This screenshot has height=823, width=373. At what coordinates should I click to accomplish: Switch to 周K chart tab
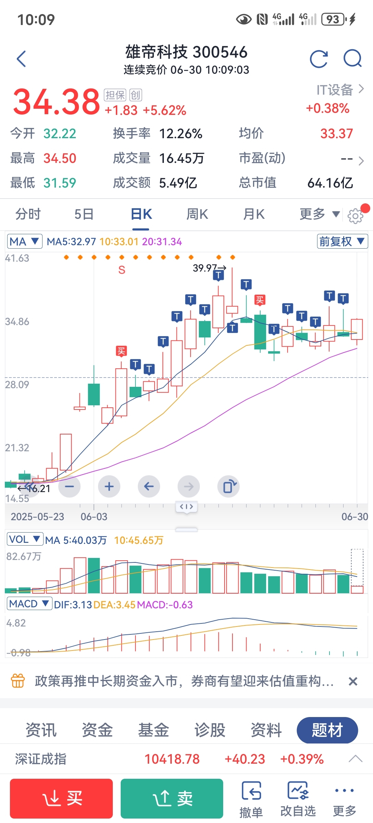click(x=197, y=214)
